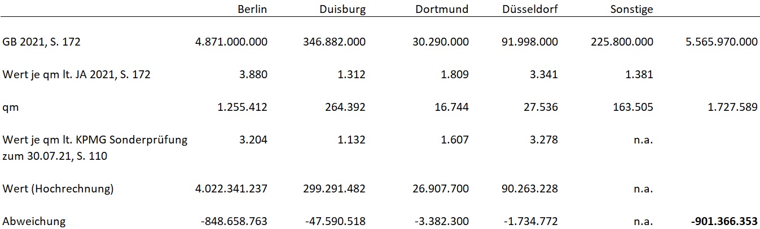Click the Sonstige column header
This screenshot has height=229, width=760.
click(x=633, y=9)
